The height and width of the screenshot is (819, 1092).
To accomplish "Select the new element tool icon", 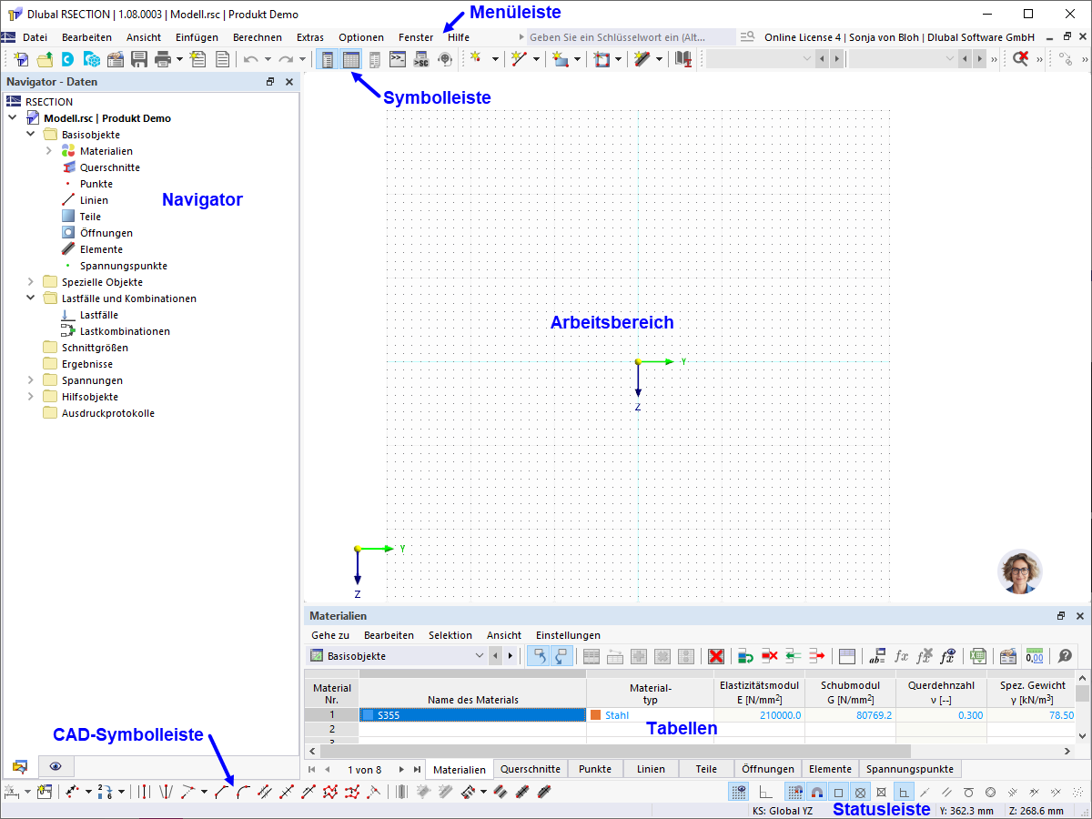I will pos(642,59).
